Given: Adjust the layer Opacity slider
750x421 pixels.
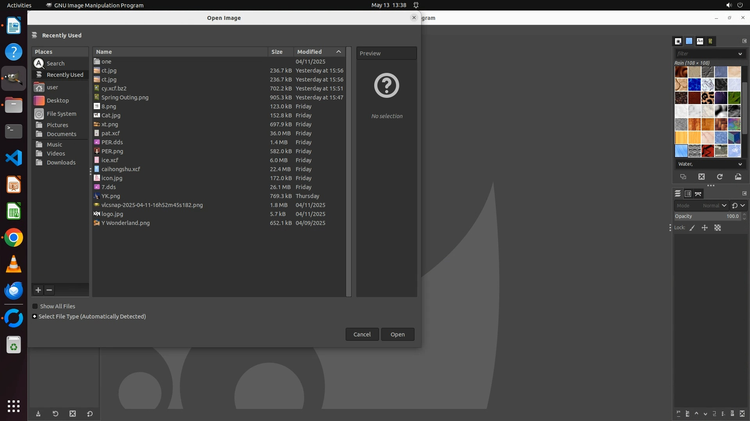Looking at the screenshot, I should [x=707, y=216].
